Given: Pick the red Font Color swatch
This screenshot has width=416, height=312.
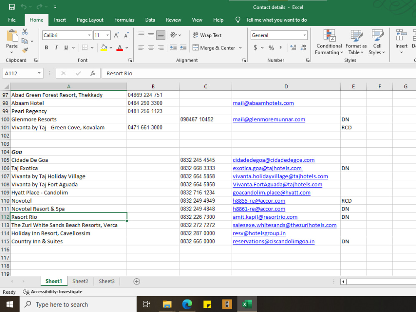Looking at the screenshot, I should pos(120,47).
